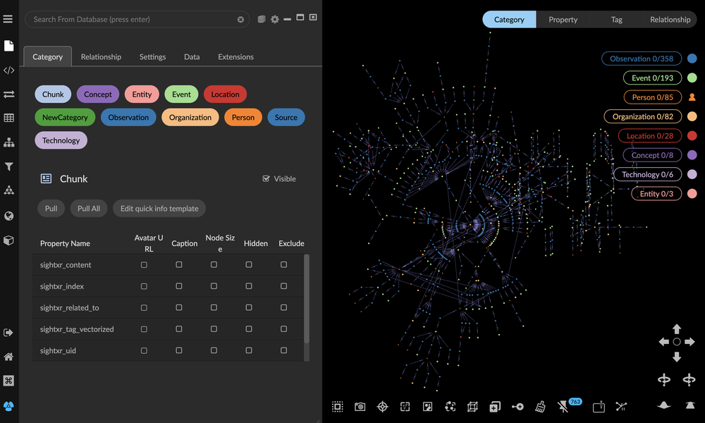Click the scissors cut tool in bottom toolbar
The width and height of the screenshot is (705, 423).
point(621,407)
